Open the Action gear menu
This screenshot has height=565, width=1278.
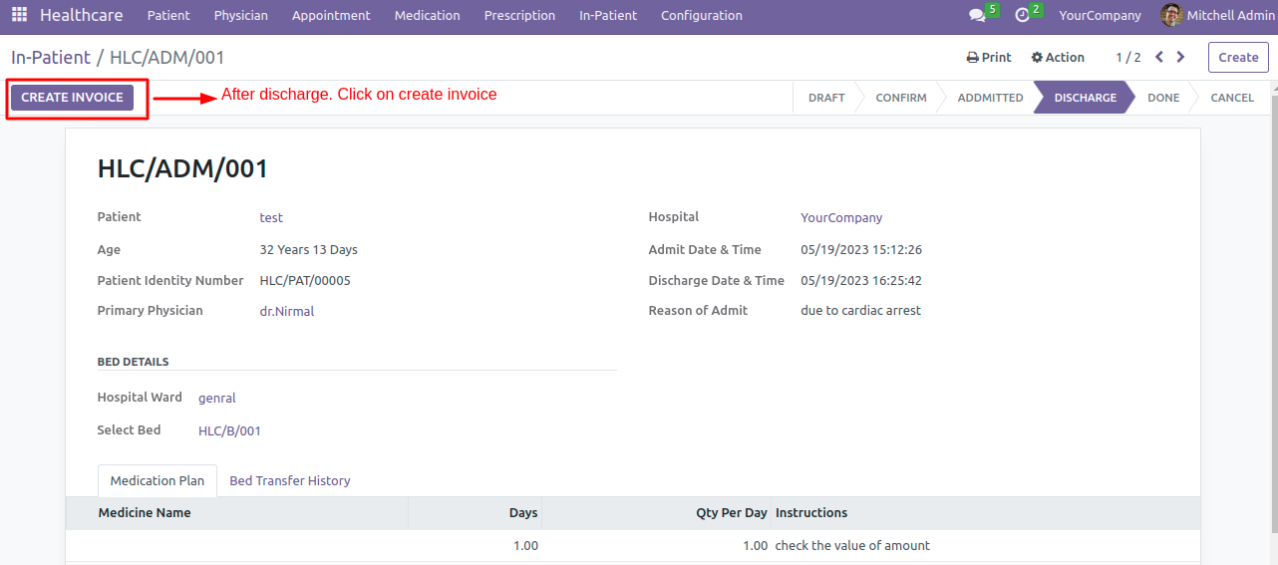click(x=1058, y=57)
